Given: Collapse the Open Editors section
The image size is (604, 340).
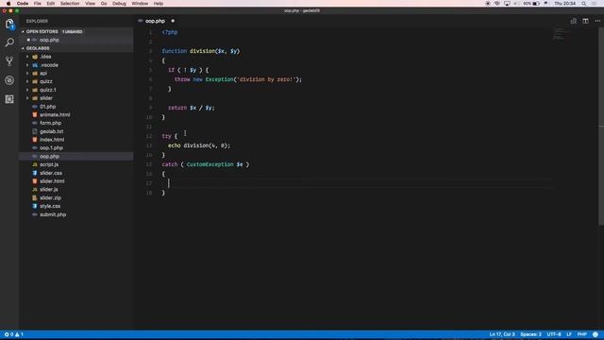Looking at the screenshot, I should [42, 31].
